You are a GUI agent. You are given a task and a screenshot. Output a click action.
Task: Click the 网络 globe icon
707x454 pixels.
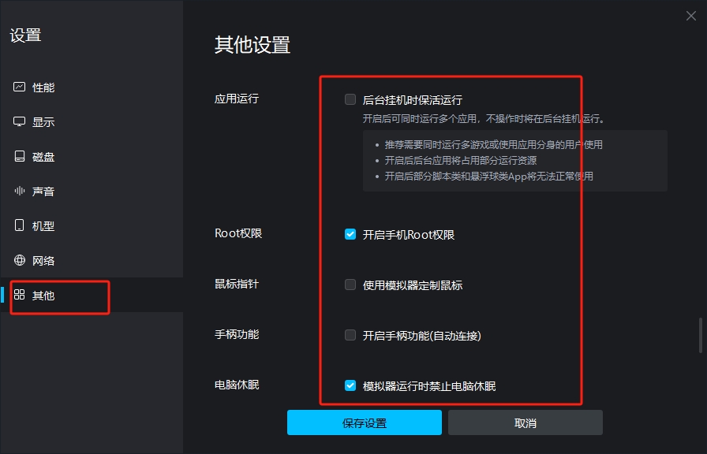(20, 261)
